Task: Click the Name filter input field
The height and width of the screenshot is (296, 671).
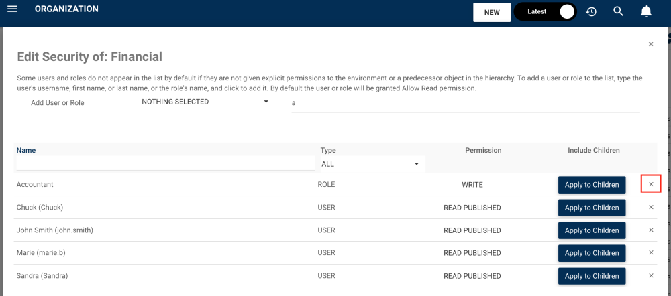Action: click(x=165, y=163)
